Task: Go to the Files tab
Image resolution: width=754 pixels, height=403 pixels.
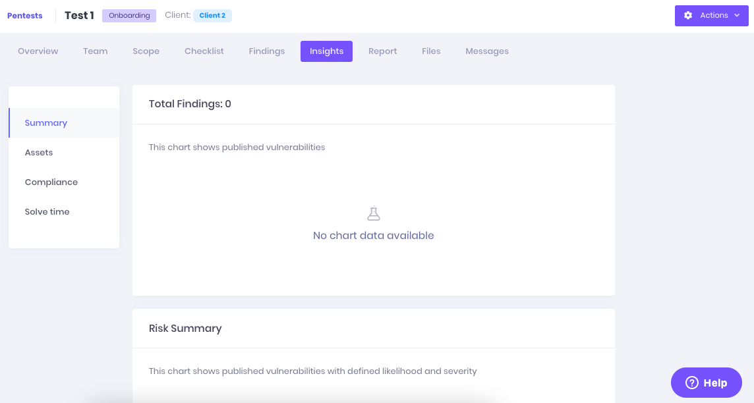Action: click(x=431, y=51)
